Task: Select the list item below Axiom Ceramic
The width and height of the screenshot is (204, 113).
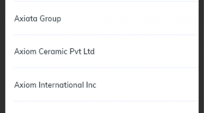Action: click(x=106, y=84)
